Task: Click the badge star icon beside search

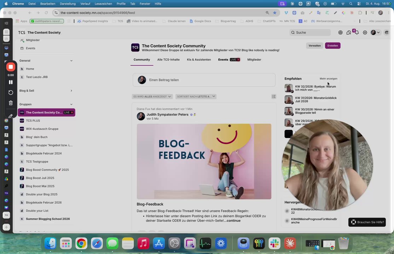Action: click(x=340, y=32)
